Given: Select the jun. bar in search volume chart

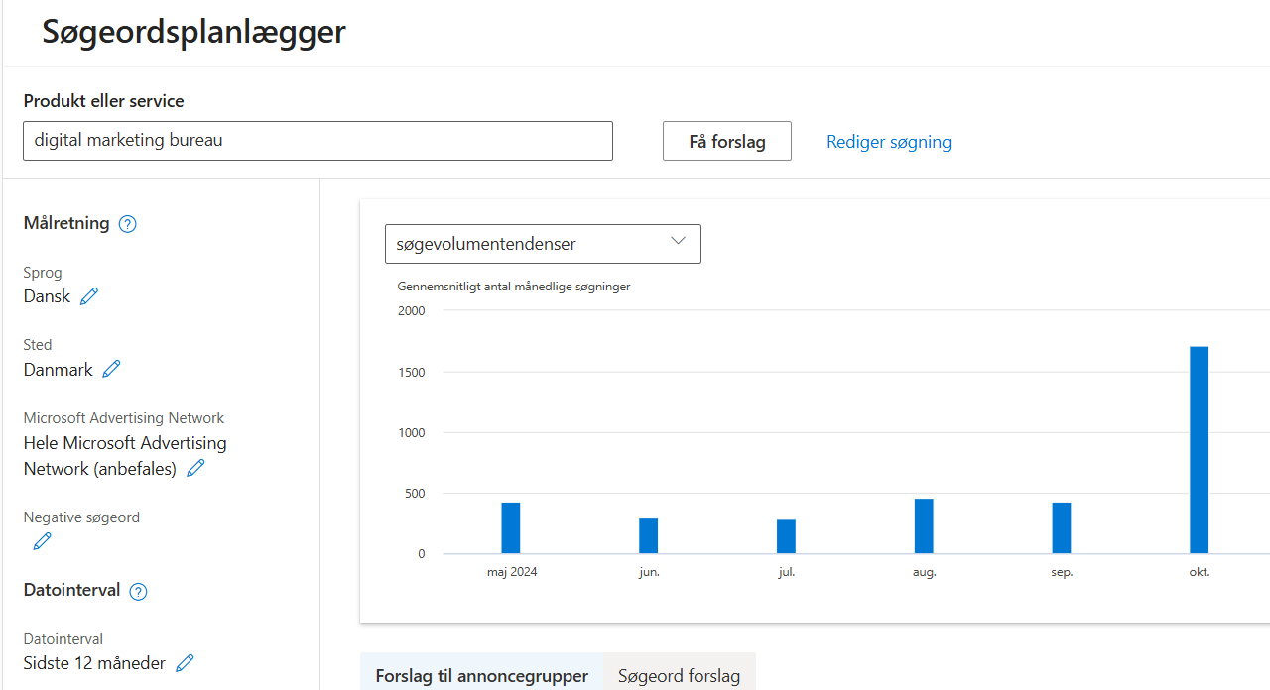Looking at the screenshot, I should pos(648,536).
